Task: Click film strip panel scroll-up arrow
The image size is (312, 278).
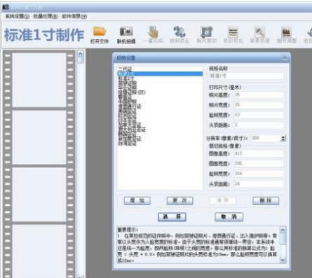Action: (81, 53)
